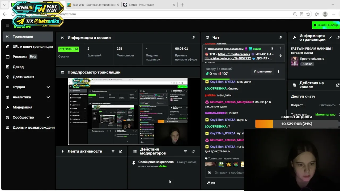This screenshot has width=340, height=191.
Task: Open the Модерация sidebar item
Action: click(x=28, y=107)
